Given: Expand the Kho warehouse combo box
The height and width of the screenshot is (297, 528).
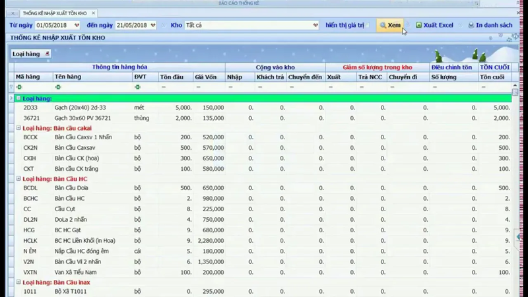Looking at the screenshot, I should coord(315,26).
